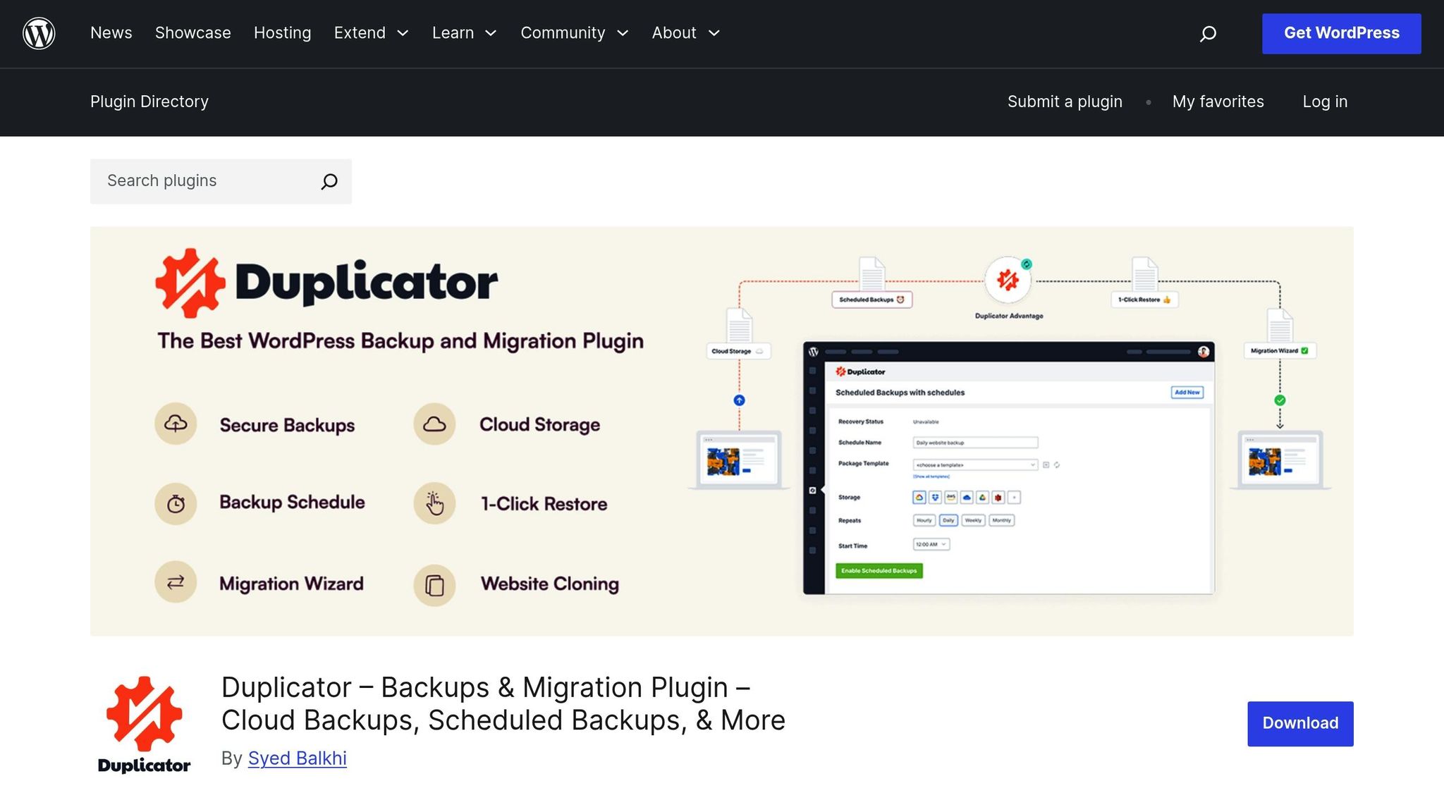This screenshot has width=1444, height=812.
Task: Click the plugin title heading text
Action: click(x=503, y=703)
